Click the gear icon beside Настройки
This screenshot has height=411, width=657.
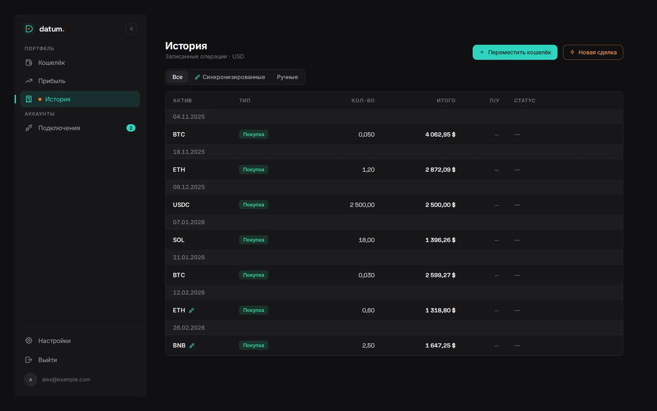coord(29,340)
